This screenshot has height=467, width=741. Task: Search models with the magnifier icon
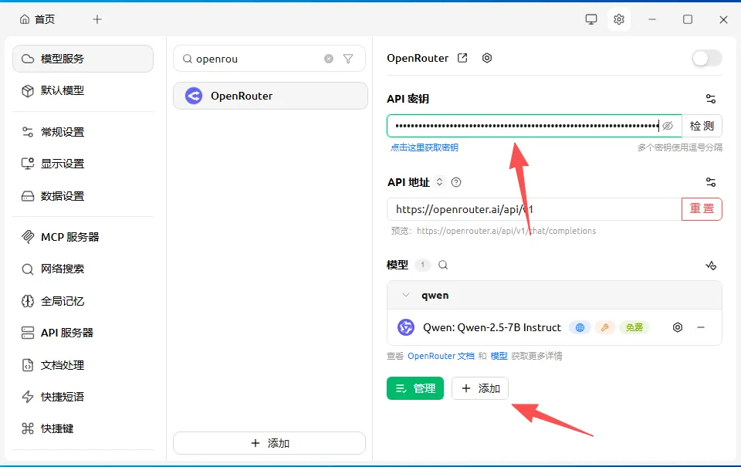(443, 265)
